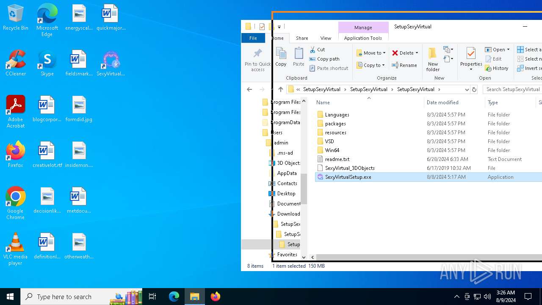Open Recycle Bin on desktop

pyautogui.click(x=16, y=18)
